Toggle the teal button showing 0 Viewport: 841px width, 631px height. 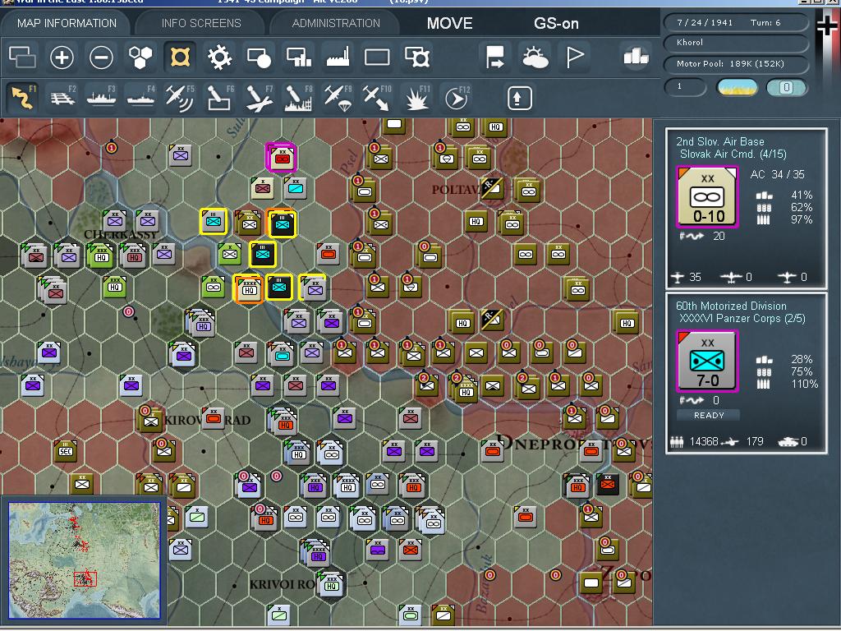(x=786, y=87)
